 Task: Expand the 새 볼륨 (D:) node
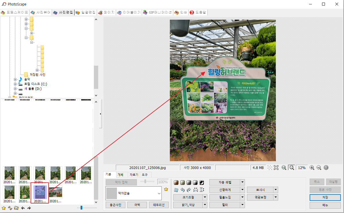point(15,89)
